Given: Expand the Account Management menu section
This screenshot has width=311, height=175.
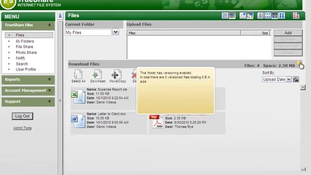Looking at the screenshot, I should pos(50,90).
